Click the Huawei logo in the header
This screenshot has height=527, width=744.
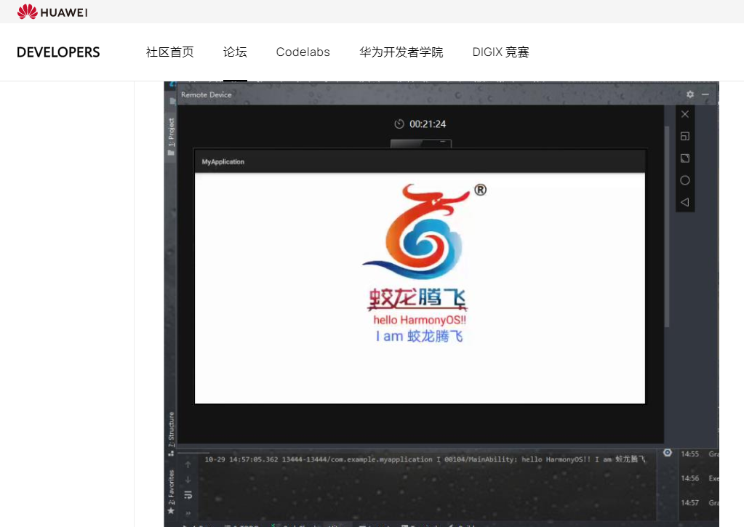point(52,12)
